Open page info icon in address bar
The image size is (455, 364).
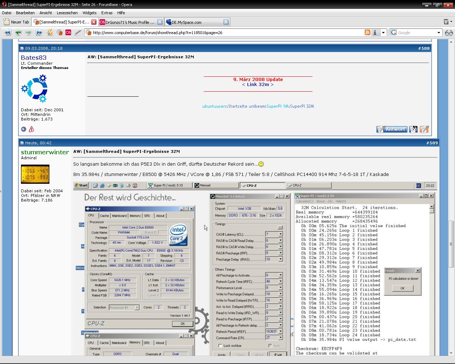(x=375, y=32)
